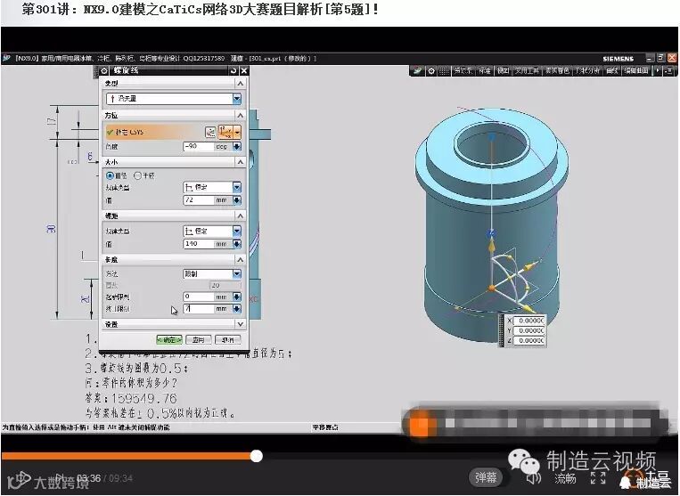Open the length method dropdown (限制)

pos(212,273)
